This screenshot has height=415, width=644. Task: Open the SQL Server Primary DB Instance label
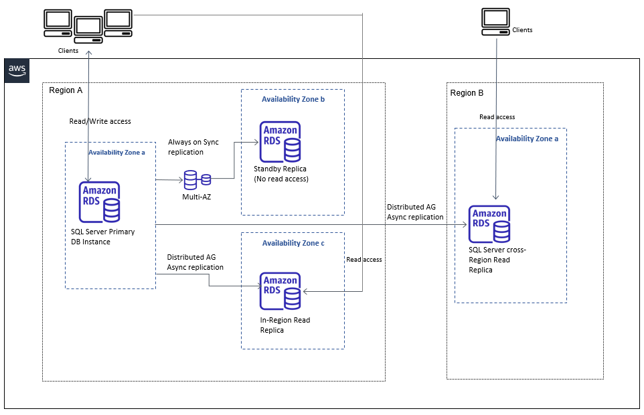102,236
